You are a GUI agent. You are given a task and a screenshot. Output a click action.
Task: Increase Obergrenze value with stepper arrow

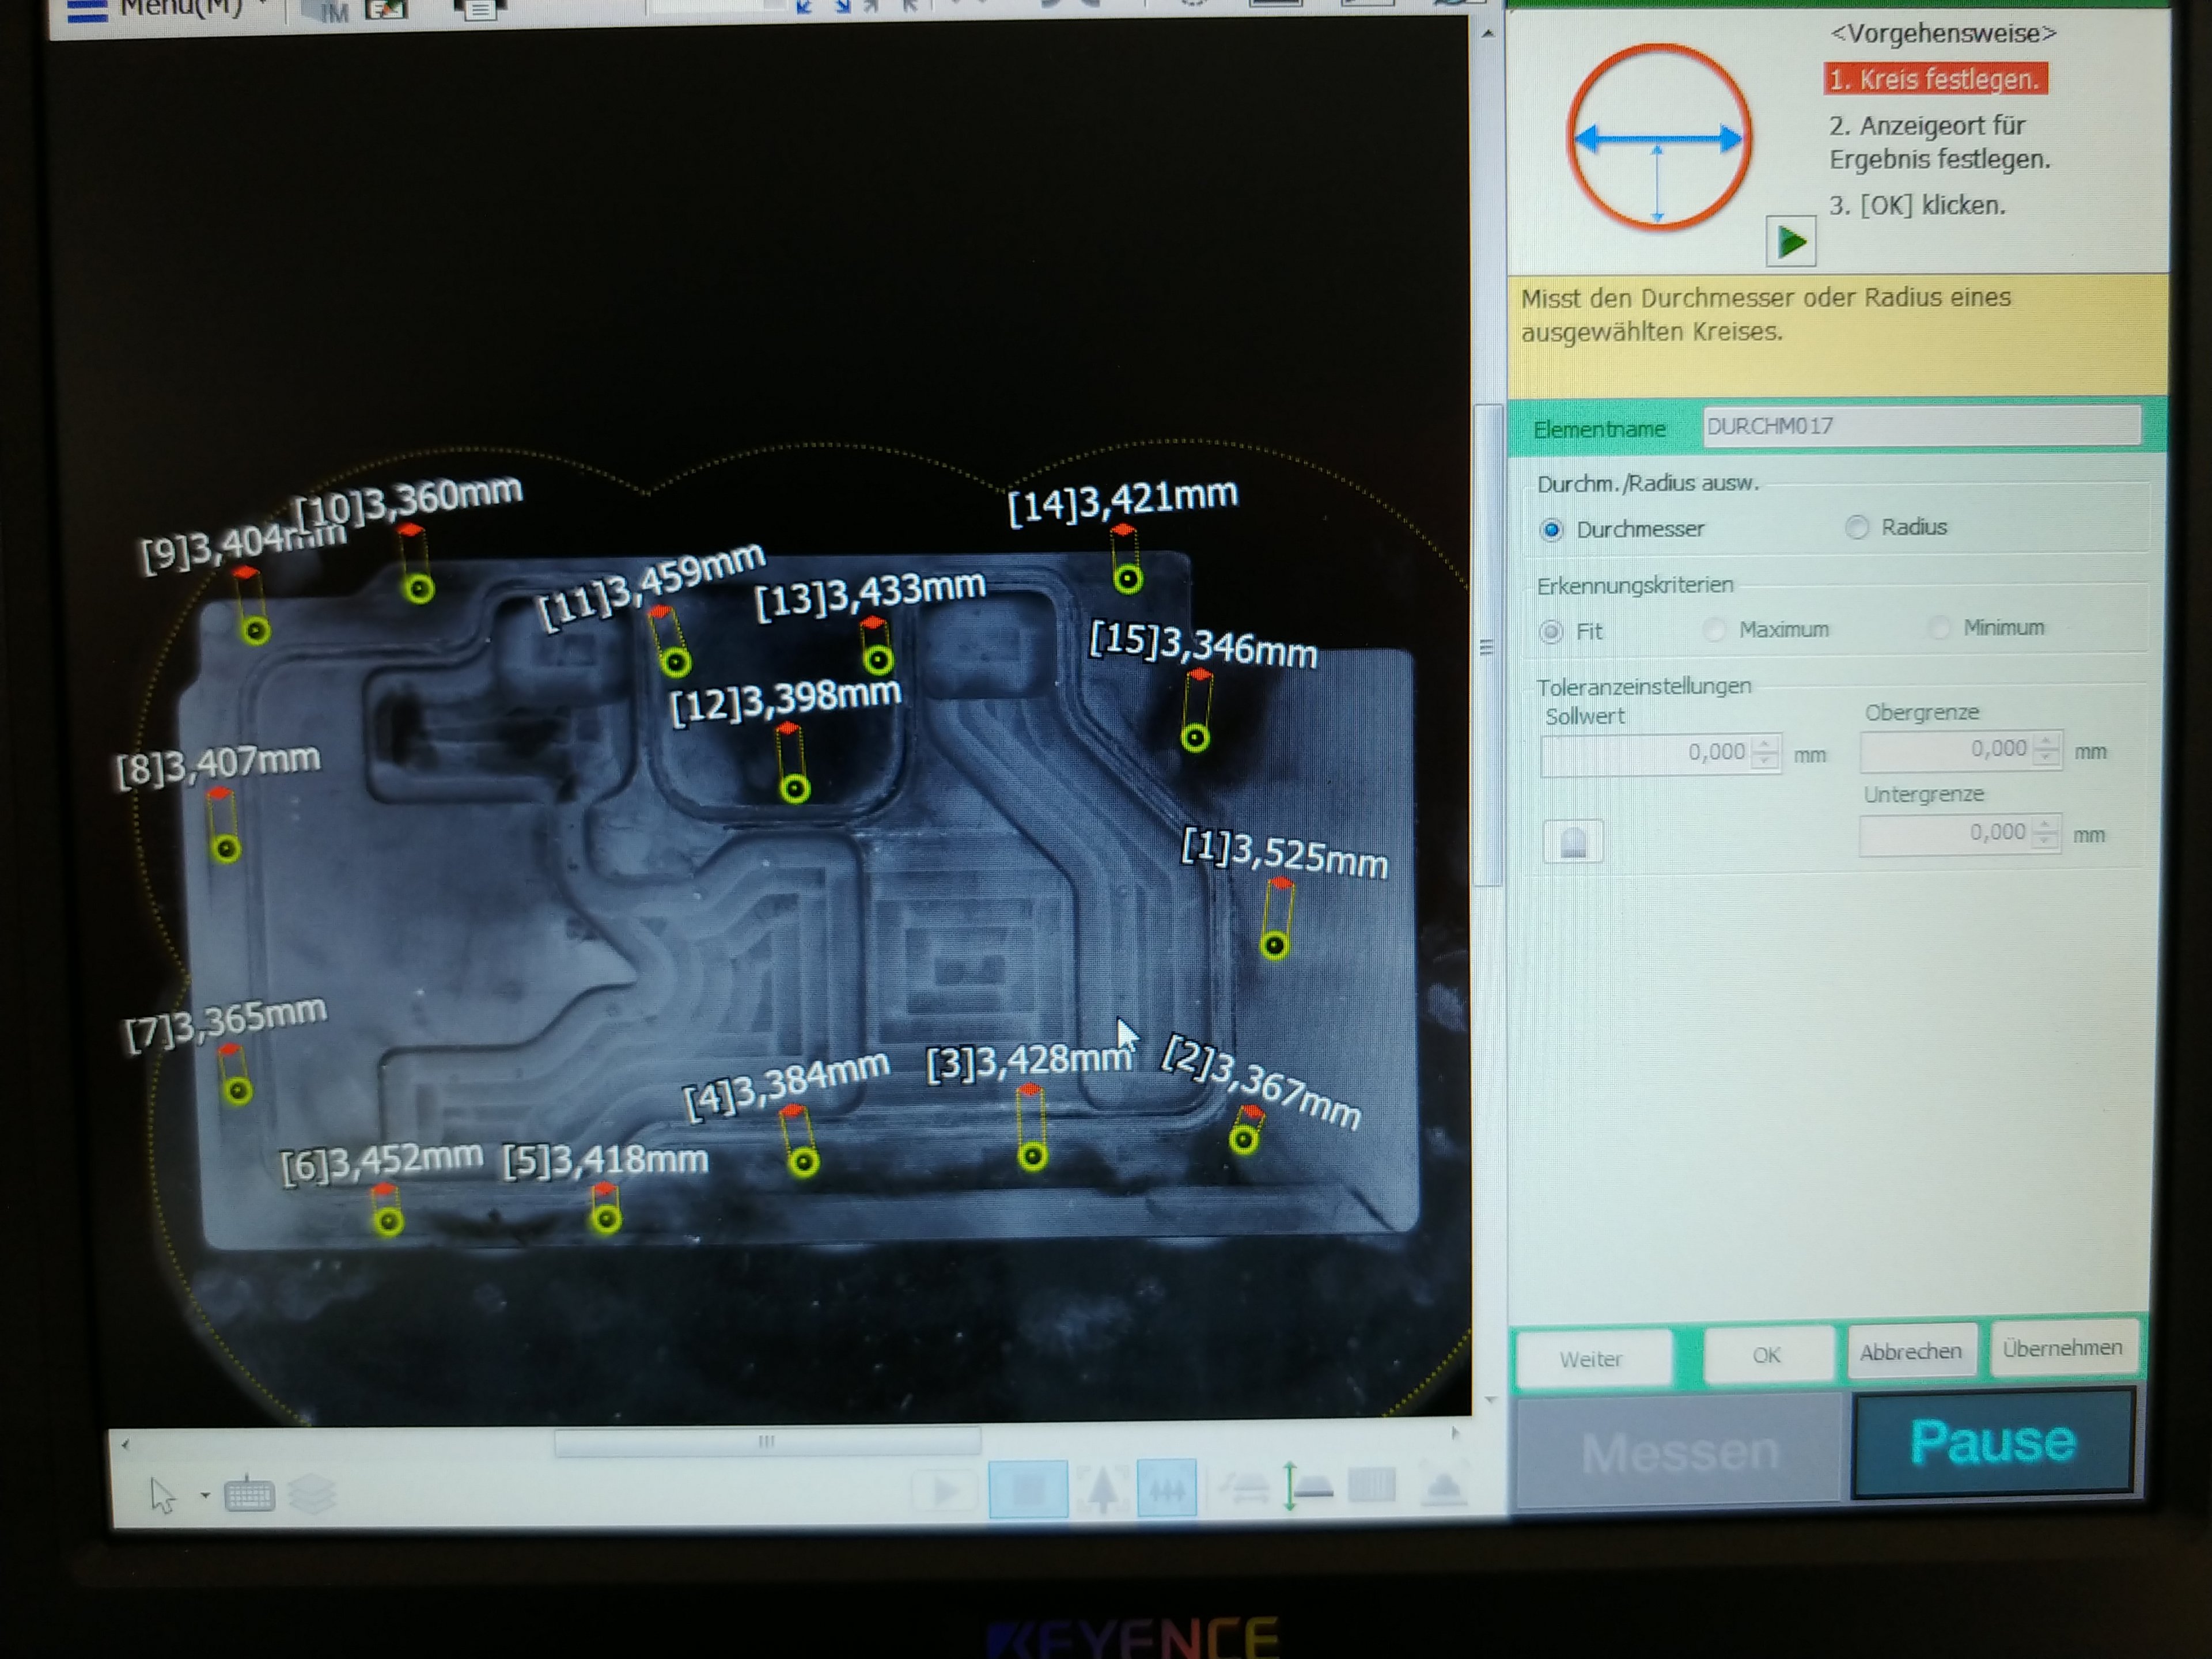tap(2047, 741)
